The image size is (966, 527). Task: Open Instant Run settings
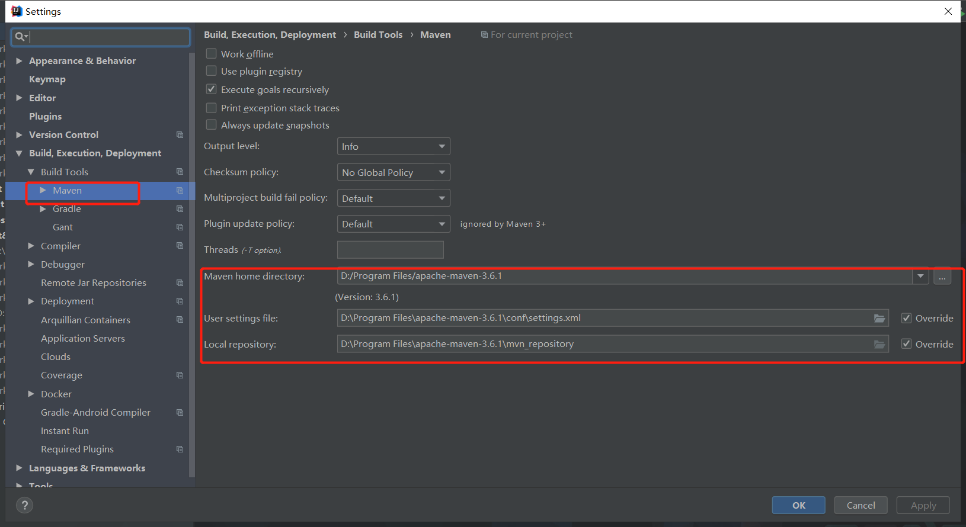(x=65, y=431)
